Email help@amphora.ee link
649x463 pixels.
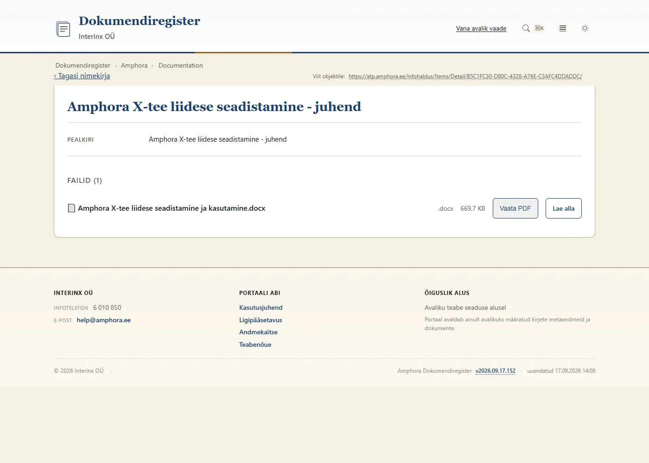coord(104,320)
